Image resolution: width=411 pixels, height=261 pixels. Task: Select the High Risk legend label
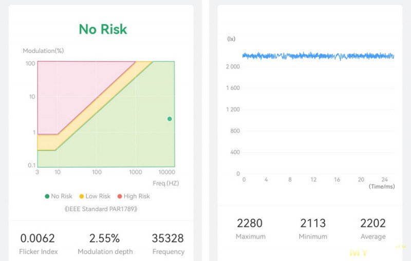pyautogui.click(x=137, y=196)
